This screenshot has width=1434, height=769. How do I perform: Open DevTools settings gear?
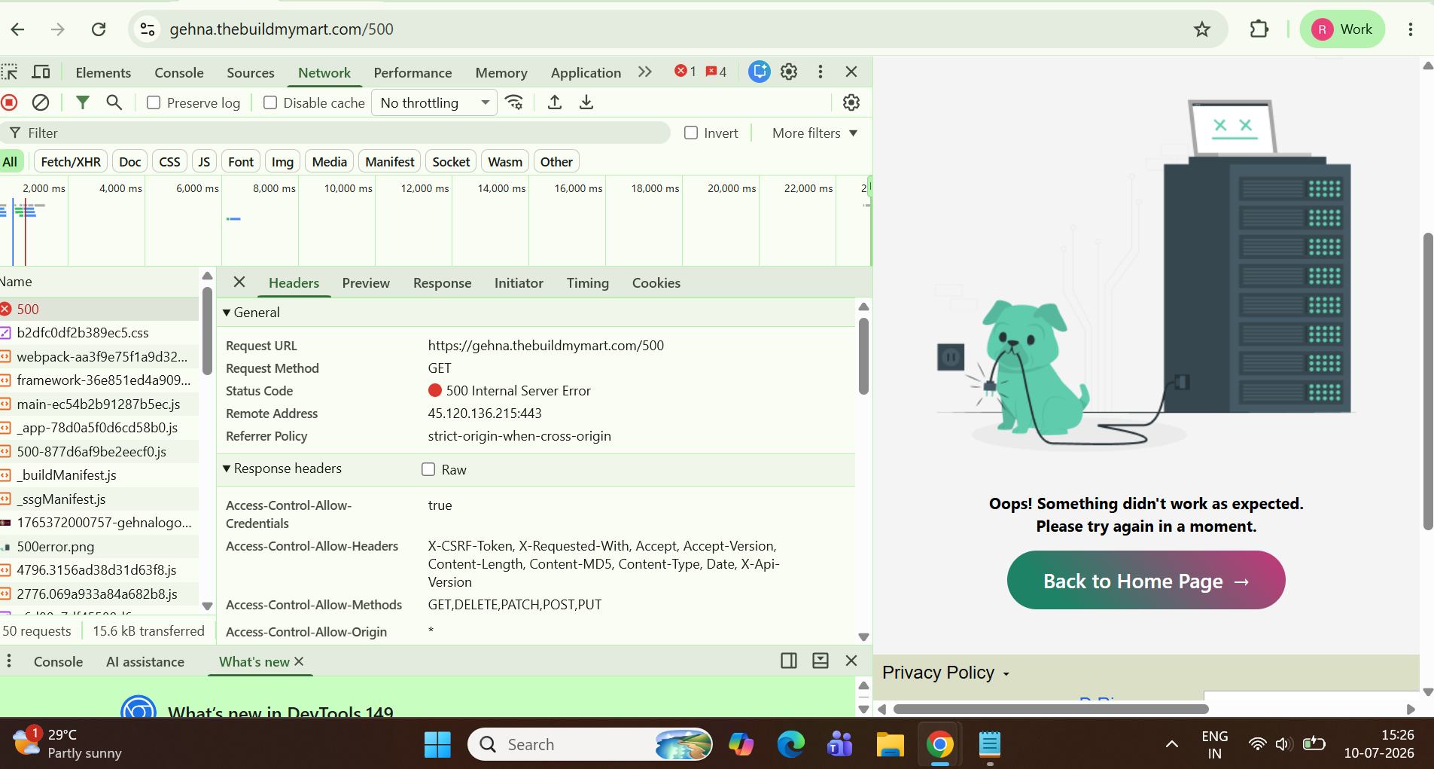click(789, 72)
